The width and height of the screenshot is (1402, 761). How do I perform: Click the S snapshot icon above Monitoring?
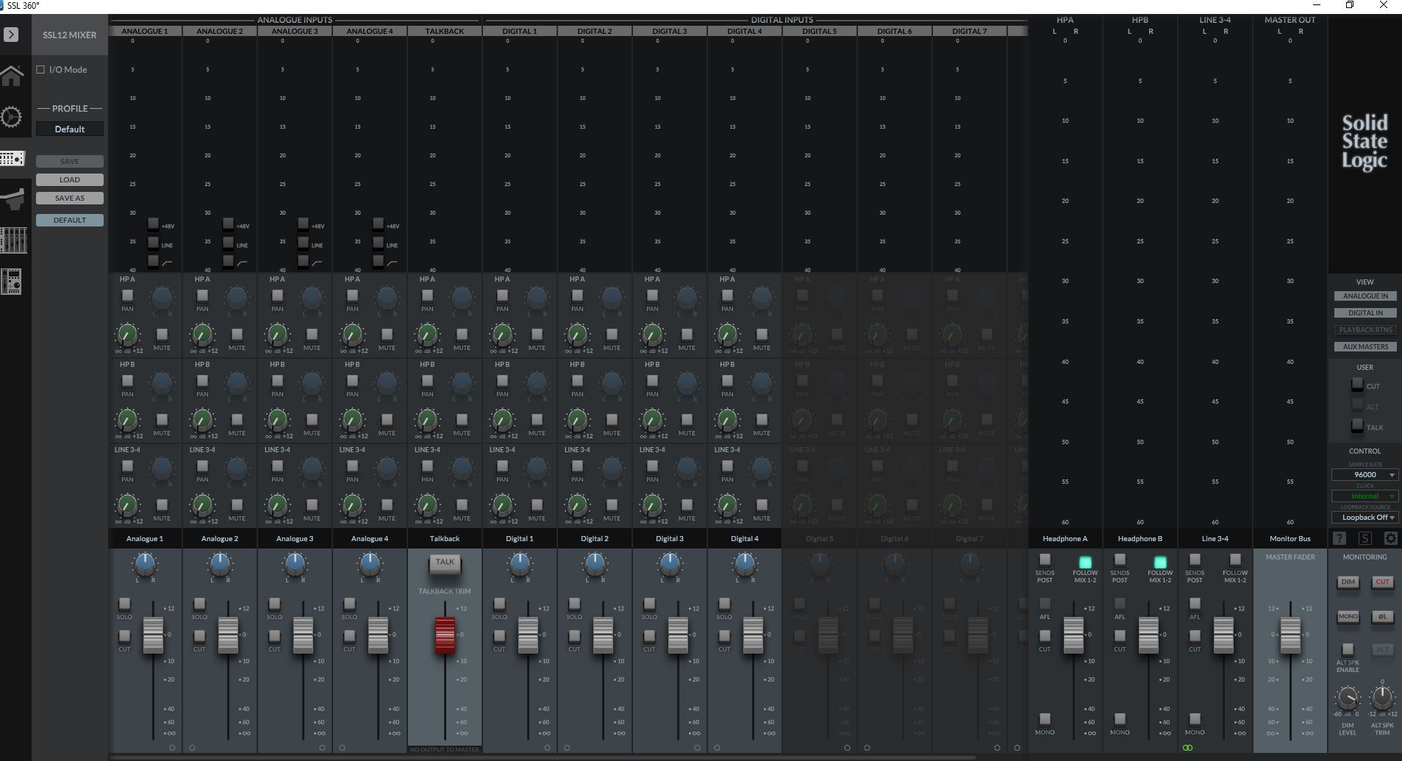[x=1364, y=538]
